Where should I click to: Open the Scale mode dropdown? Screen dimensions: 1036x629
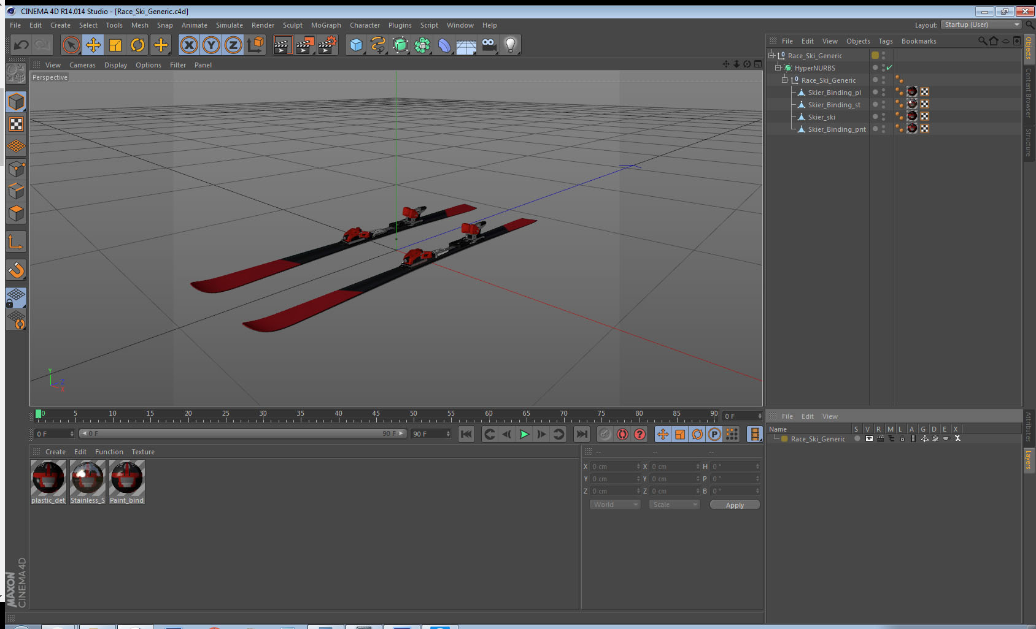(x=674, y=505)
